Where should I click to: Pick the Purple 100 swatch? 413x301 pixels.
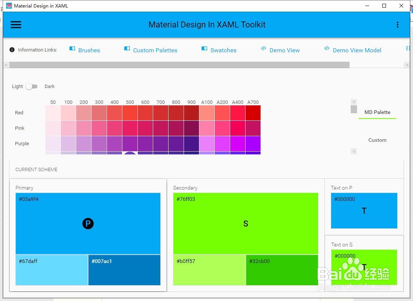68,144
